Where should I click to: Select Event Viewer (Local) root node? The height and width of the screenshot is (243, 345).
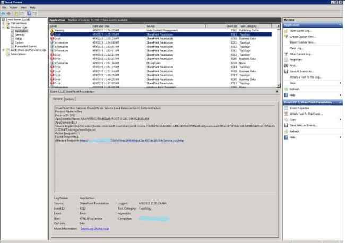pyautogui.click(x=18, y=19)
